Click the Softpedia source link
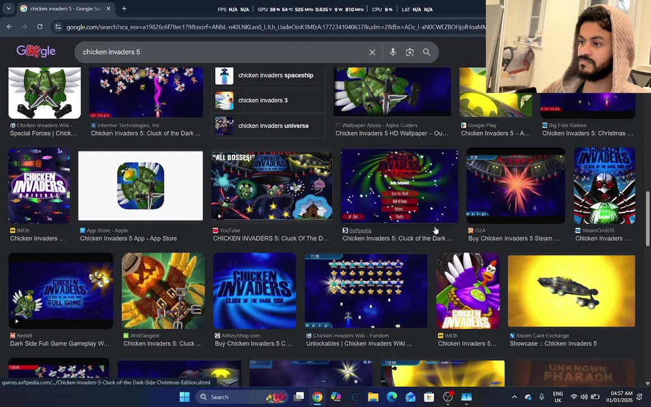Image resolution: width=651 pixels, height=407 pixels. click(360, 231)
